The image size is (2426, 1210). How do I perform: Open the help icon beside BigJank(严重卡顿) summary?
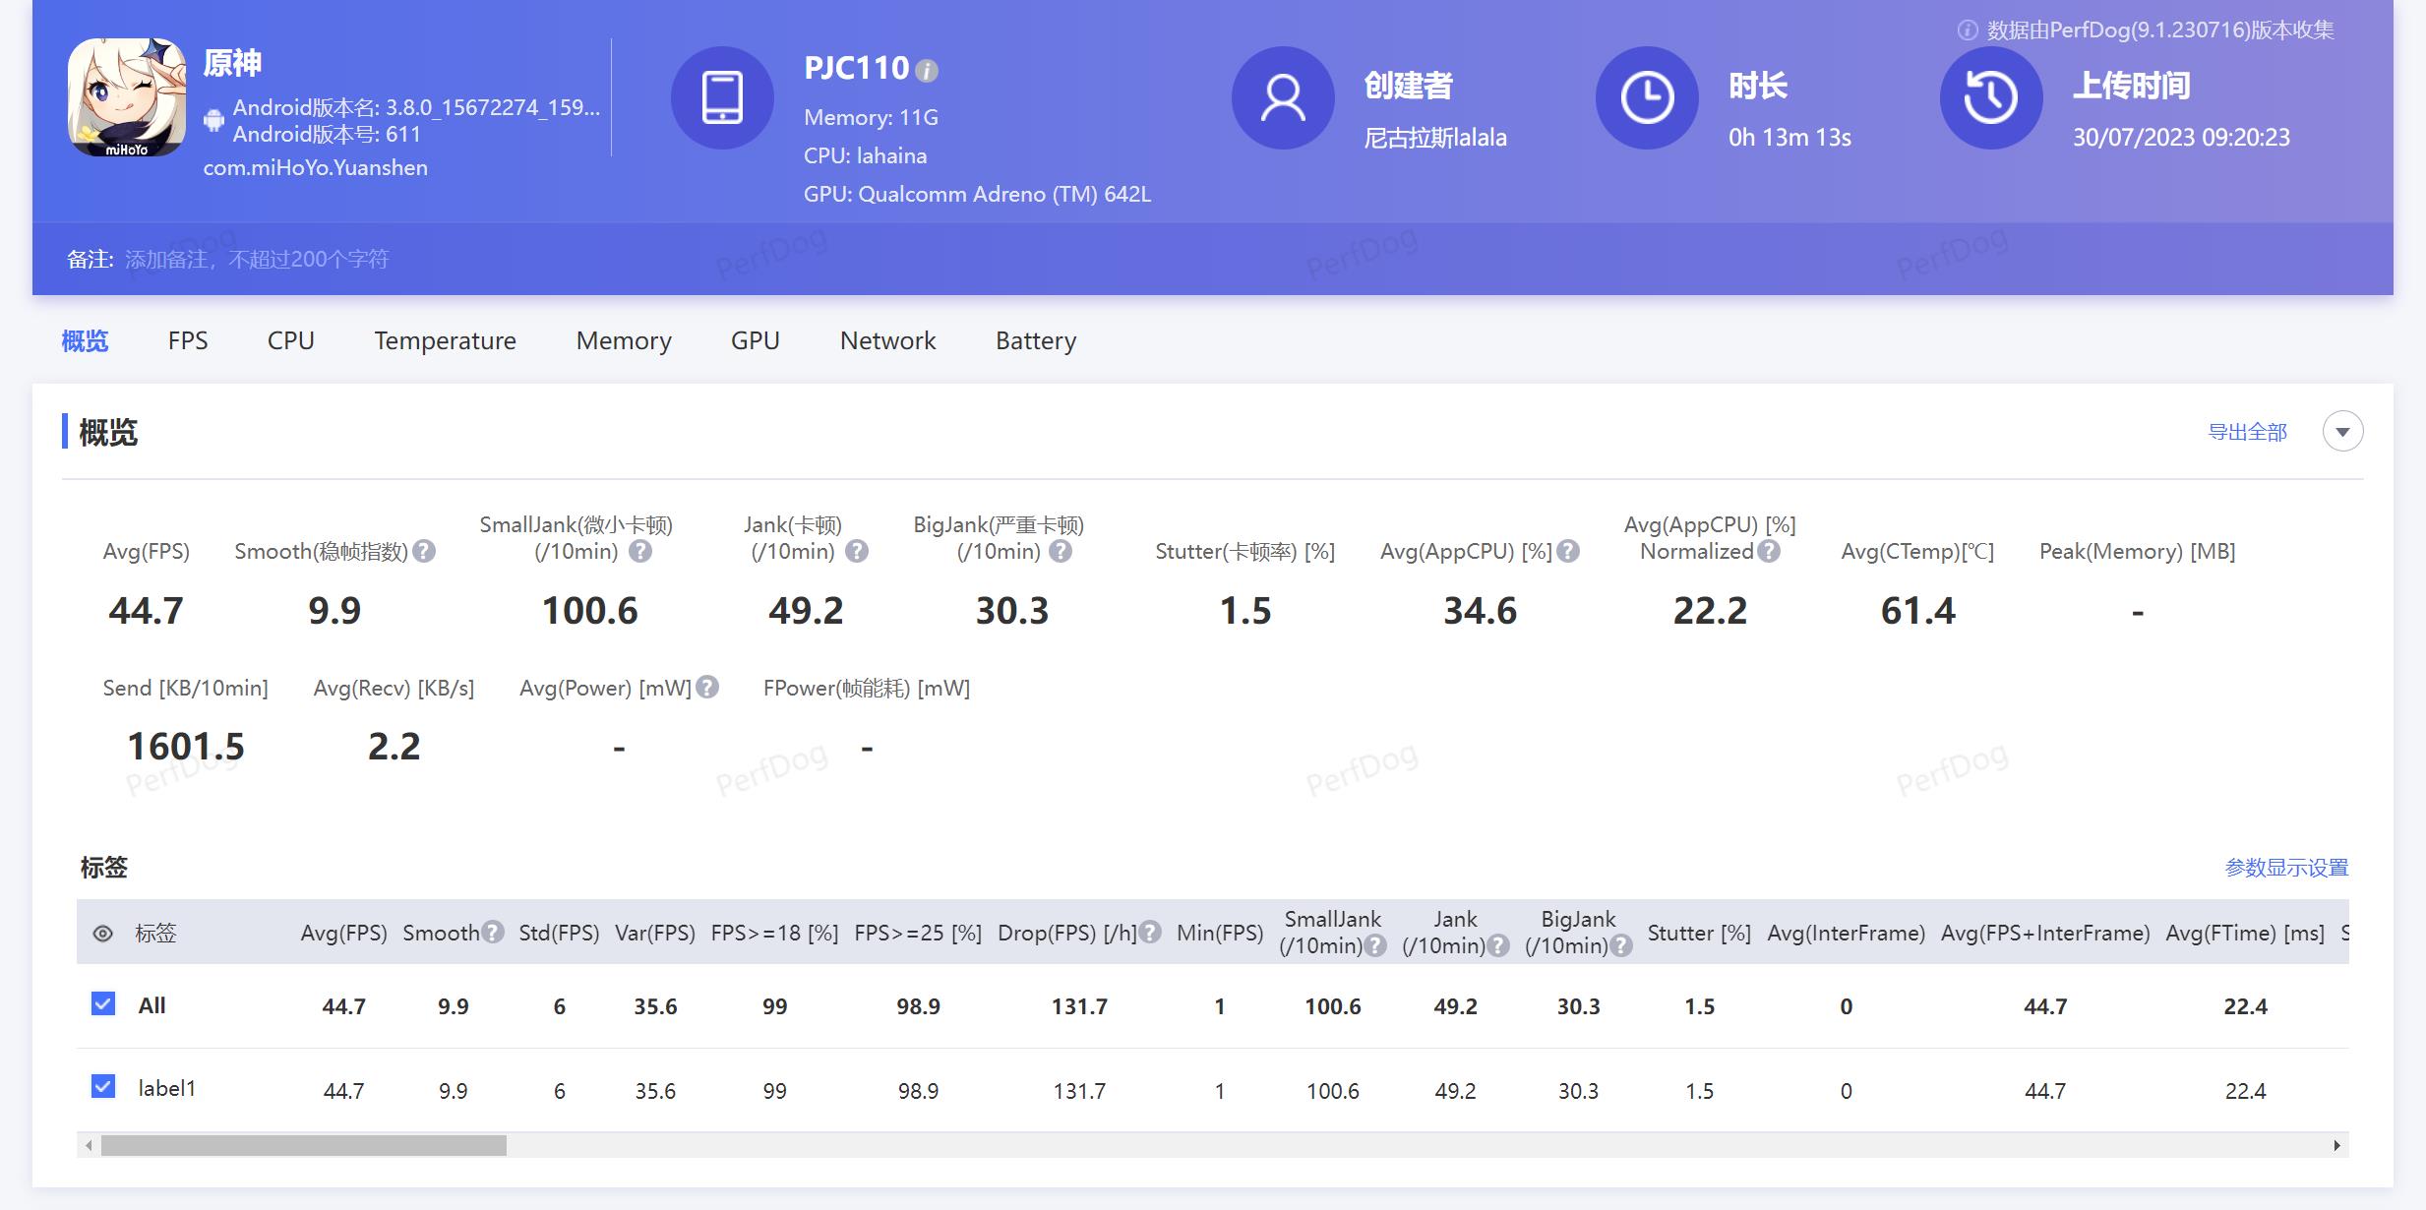click(1061, 551)
